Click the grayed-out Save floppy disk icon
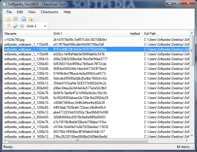Image resolution: width=197 pixels, height=152 pixels. (16, 19)
